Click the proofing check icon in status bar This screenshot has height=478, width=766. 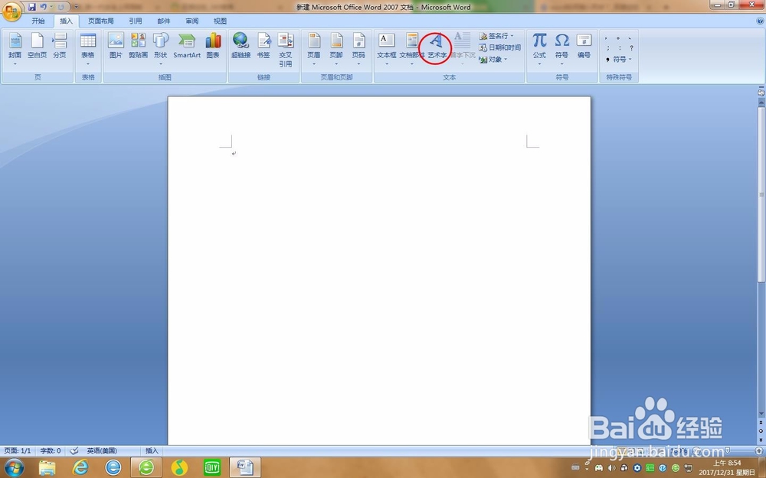(74, 450)
